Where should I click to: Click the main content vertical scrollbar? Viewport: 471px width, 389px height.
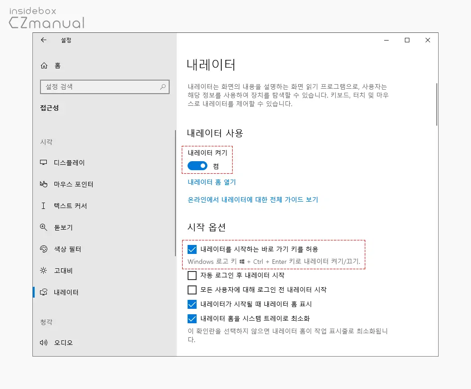[x=436, y=104]
